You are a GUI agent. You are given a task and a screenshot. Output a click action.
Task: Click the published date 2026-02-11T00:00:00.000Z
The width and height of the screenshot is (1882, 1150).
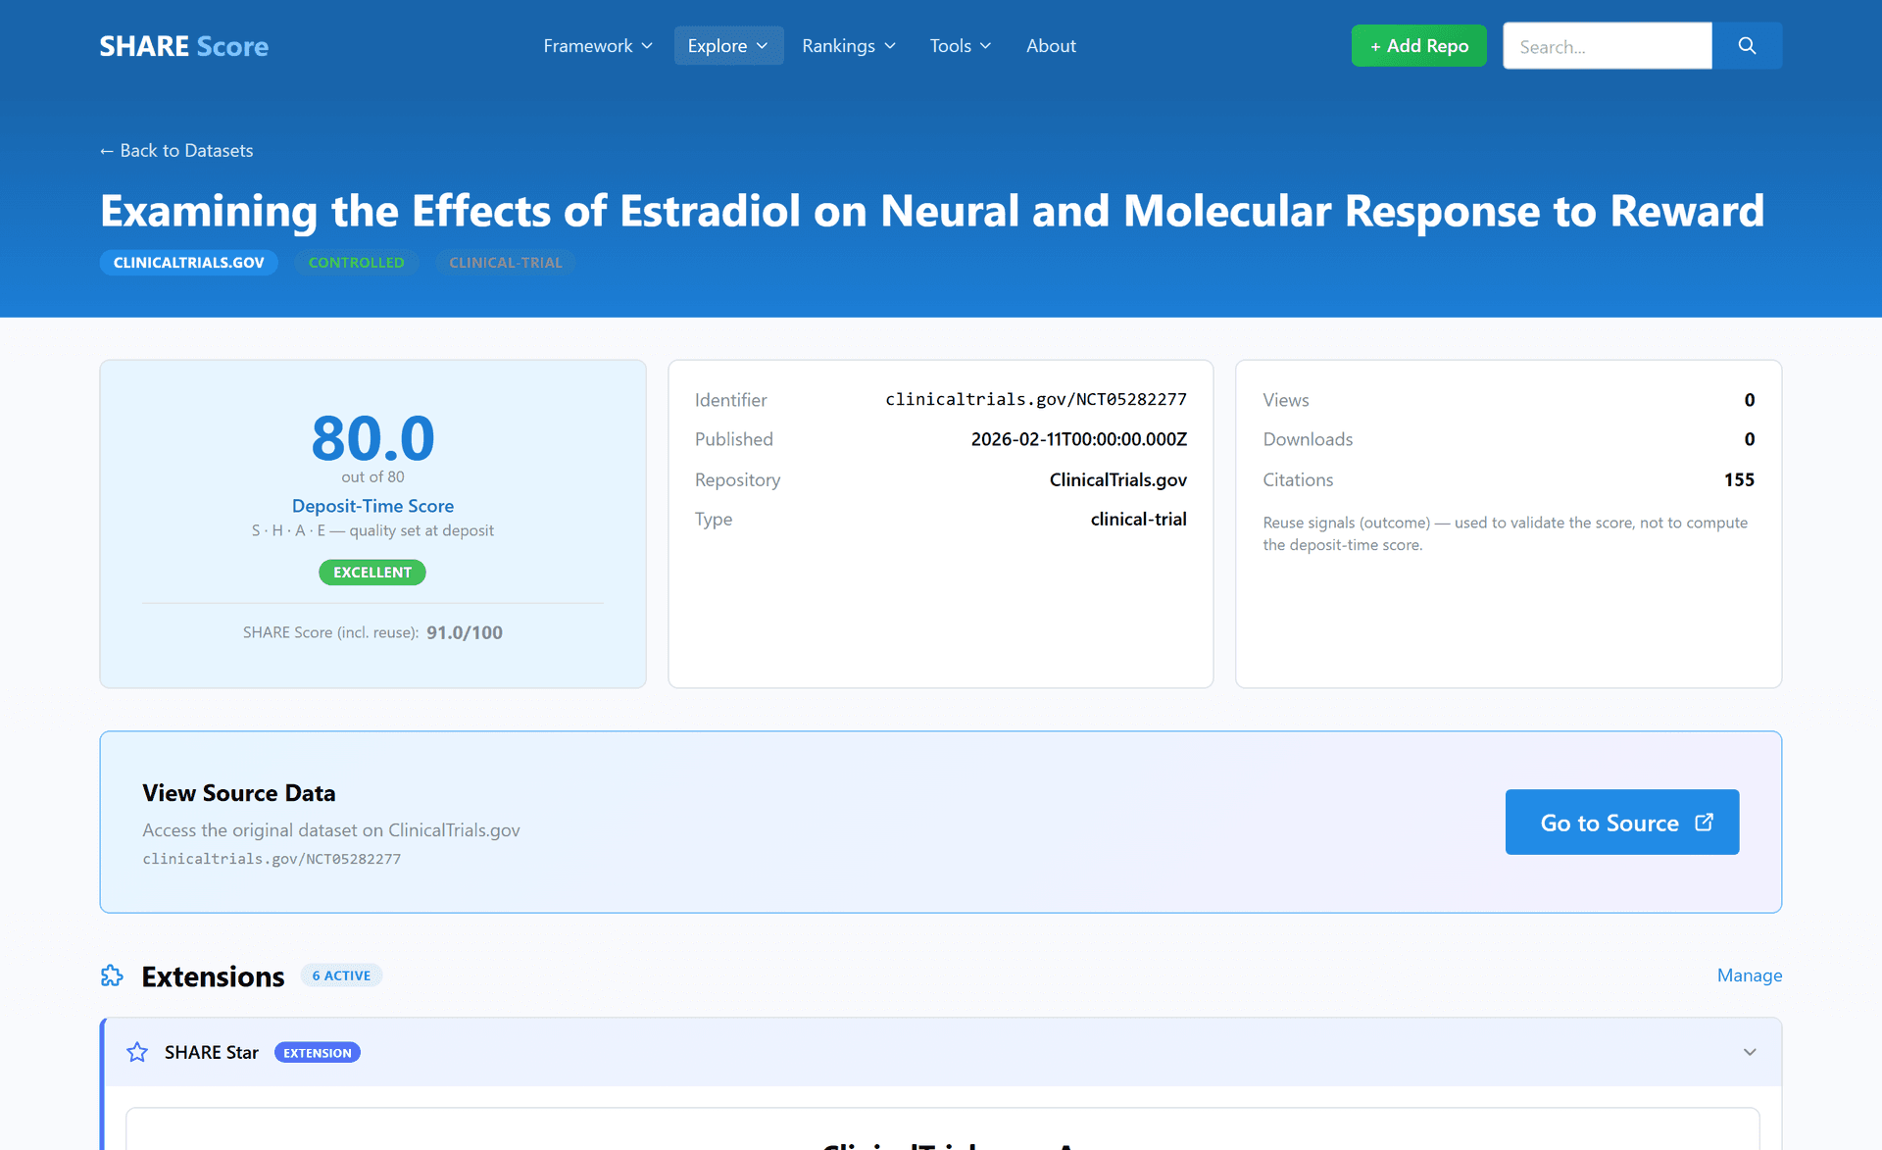point(1079,439)
